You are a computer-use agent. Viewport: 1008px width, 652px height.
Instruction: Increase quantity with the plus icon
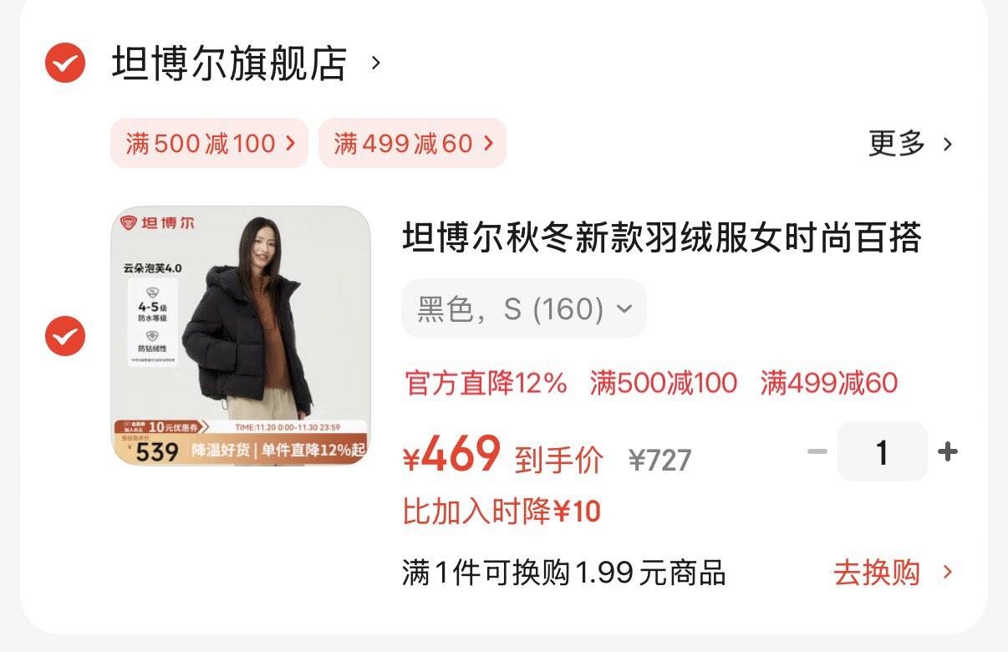pyautogui.click(x=947, y=452)
